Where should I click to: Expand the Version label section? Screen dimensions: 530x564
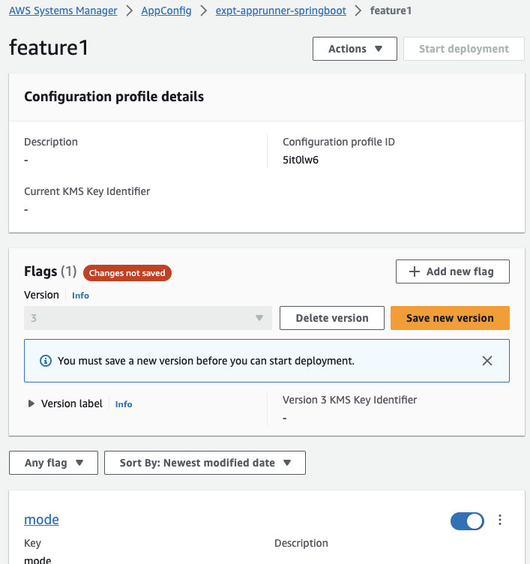tap(31, 403)
